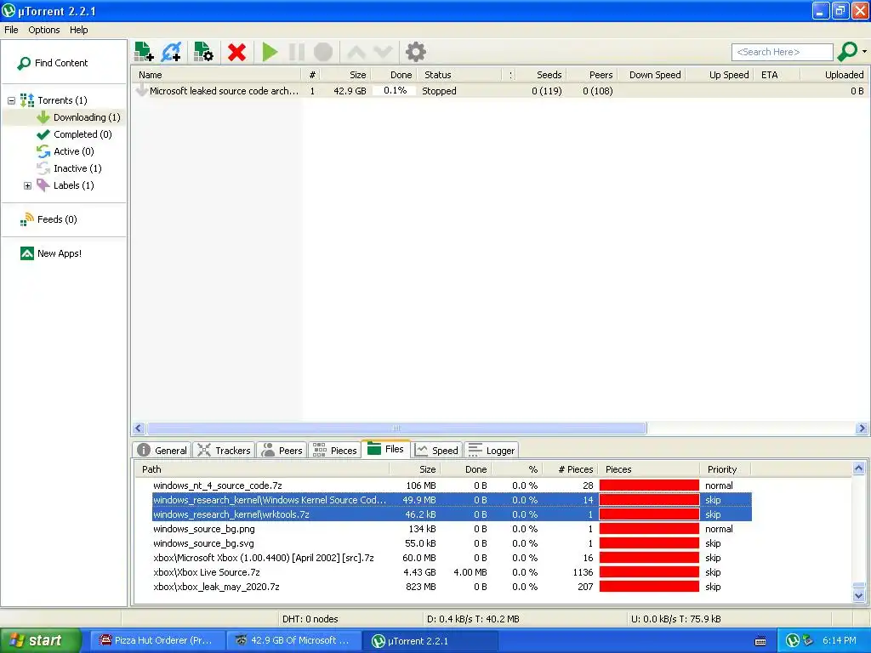The height and width of the screenshot is (653, 871).
Task: Remove torrent with the red X icon
Action: pos(236,52)
